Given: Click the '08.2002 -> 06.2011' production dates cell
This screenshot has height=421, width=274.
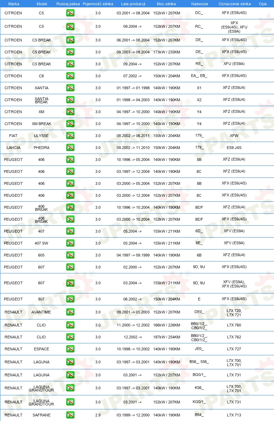Looking at the screenshot, I should pyautogui.click(x=133, y=136).
